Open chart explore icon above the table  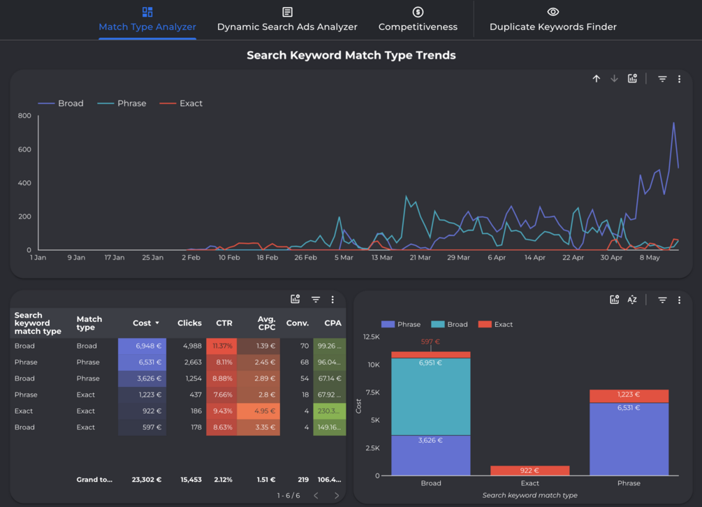(x=295, y=300)
